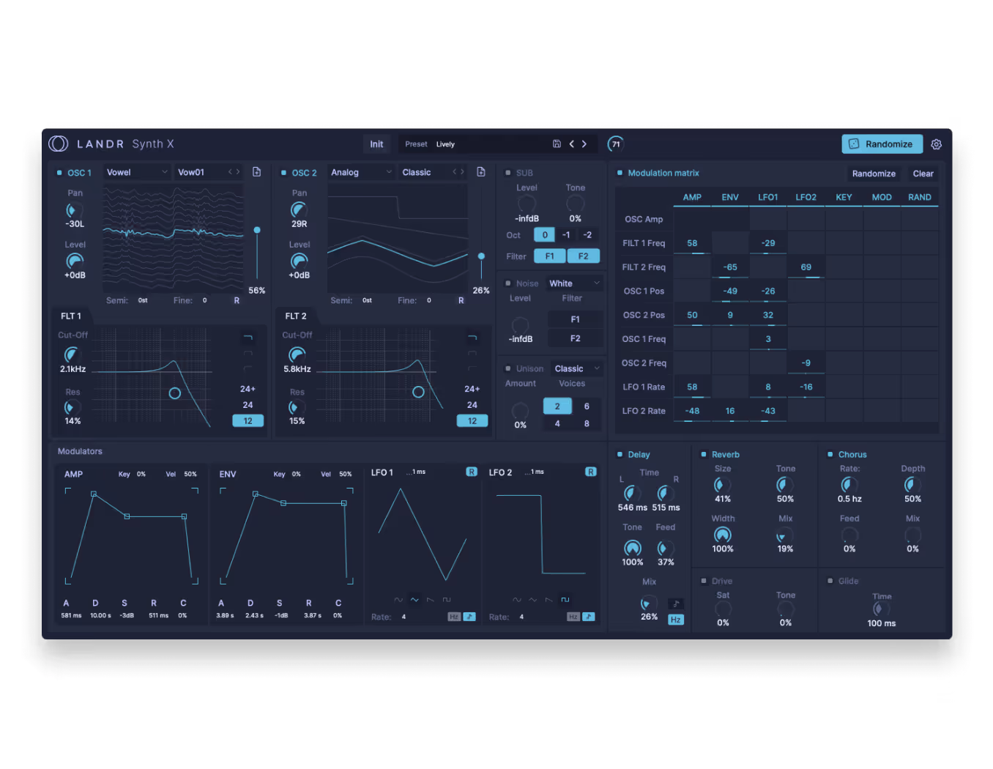The image size is (993, 769).
Task: Open the Noise type White dropdown
Action: tap(575, 283)
